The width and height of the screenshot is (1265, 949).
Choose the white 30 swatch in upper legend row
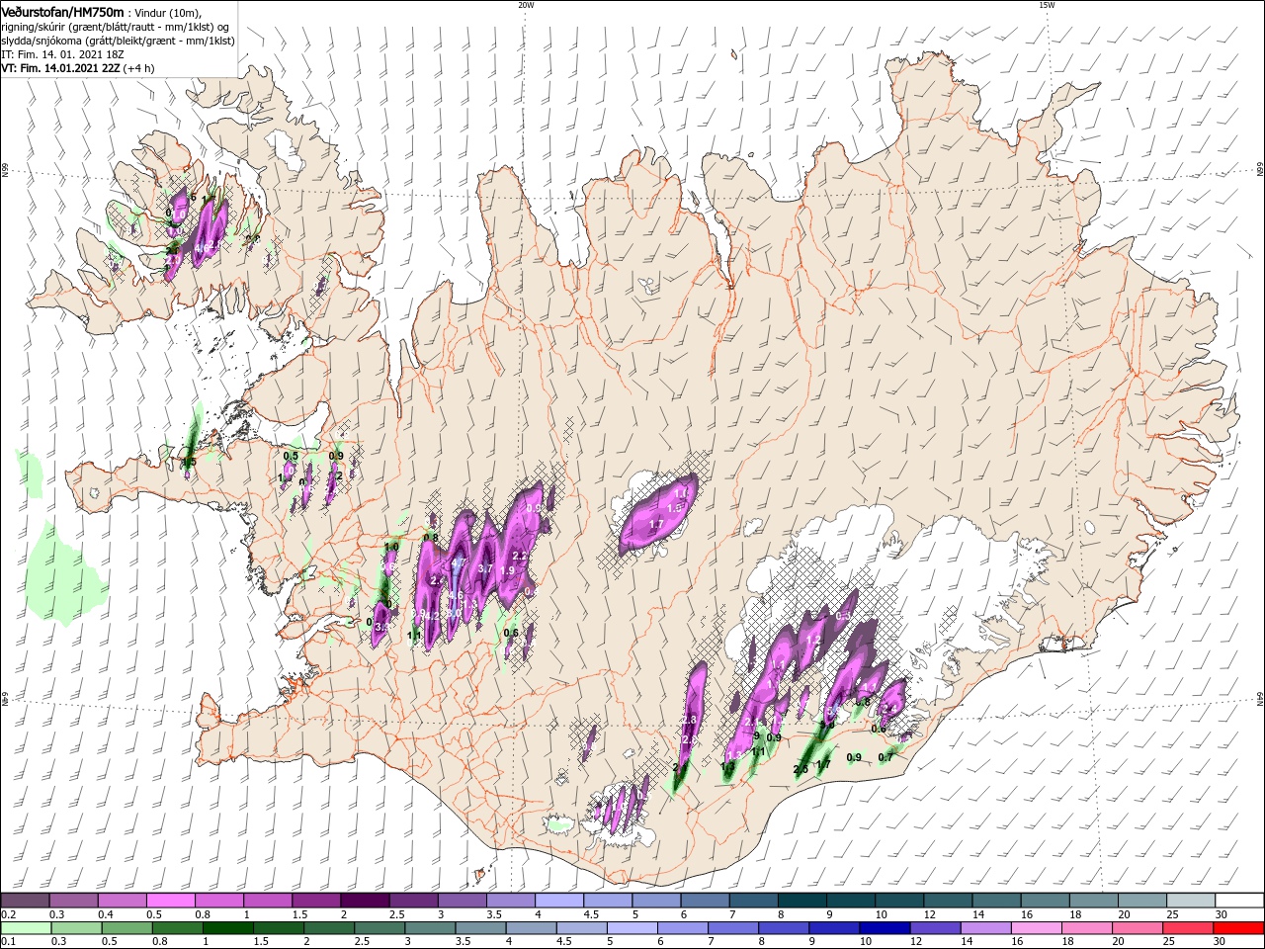tap(1238, 901)
